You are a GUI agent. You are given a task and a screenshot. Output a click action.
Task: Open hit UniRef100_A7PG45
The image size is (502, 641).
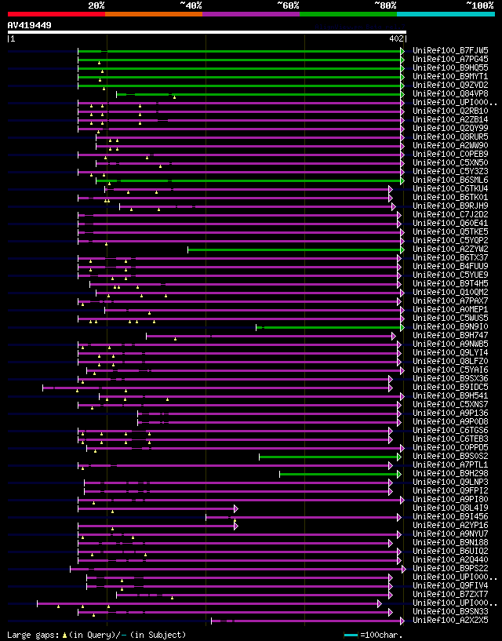450,60
